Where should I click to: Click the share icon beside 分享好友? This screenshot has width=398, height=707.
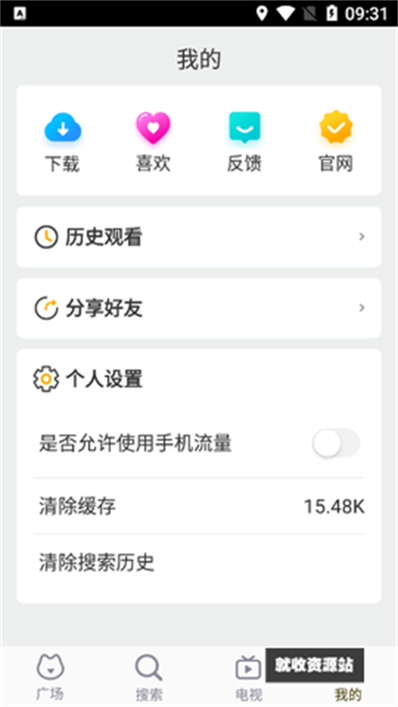[x=46, y=308]
